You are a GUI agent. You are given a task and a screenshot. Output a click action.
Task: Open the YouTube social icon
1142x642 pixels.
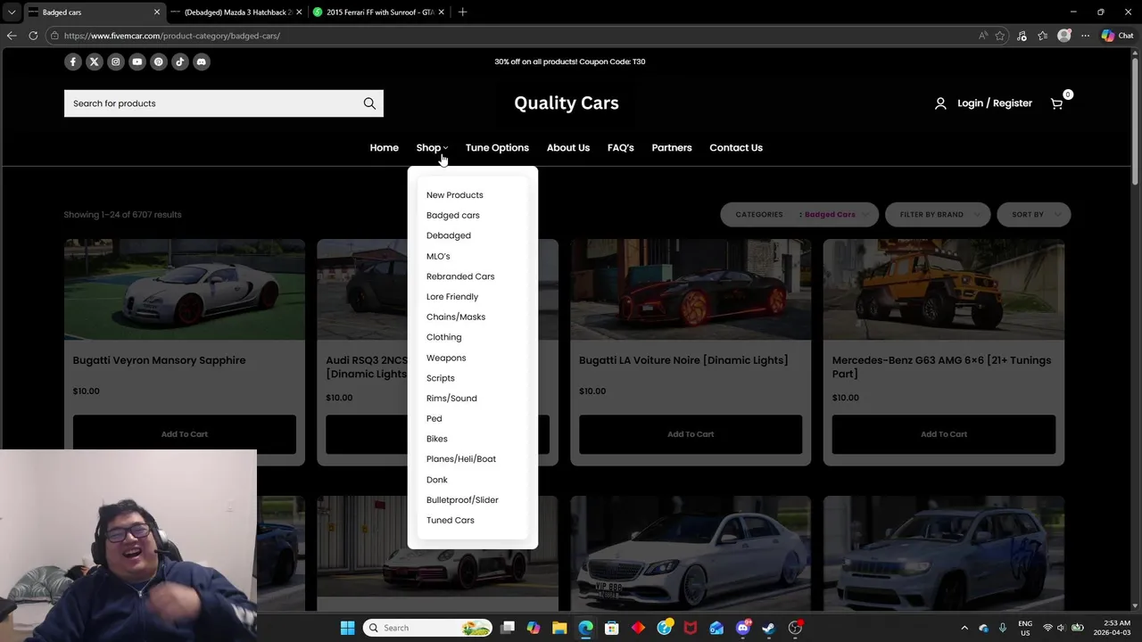[x=137, y=62]
